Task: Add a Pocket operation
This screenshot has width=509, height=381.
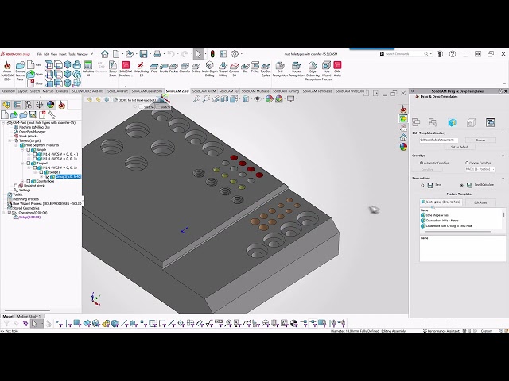Action: (x=173, y=68)
